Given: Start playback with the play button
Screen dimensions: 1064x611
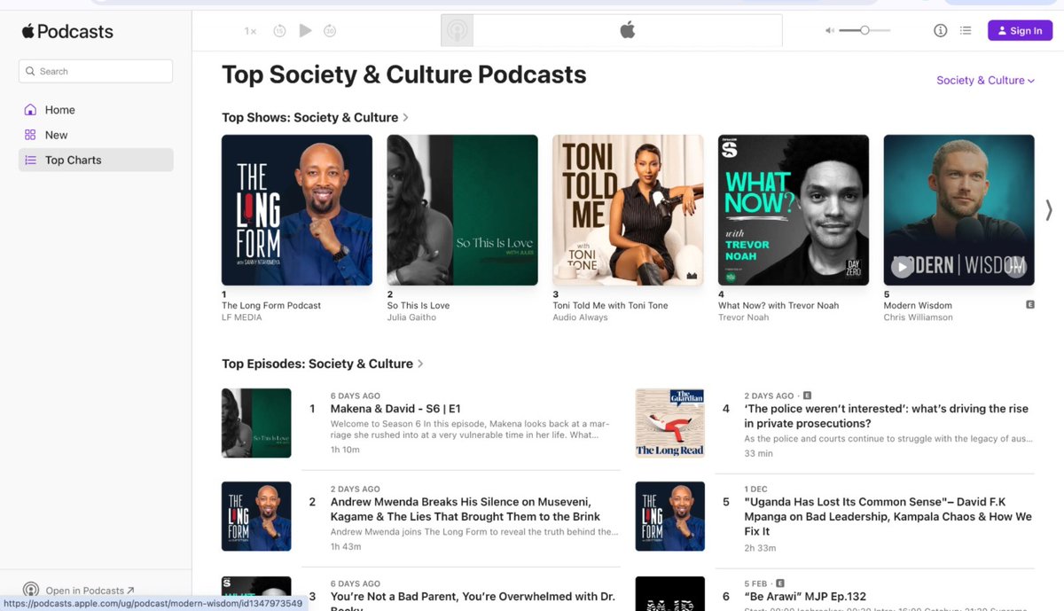Looking at the screenshot, I should pyautogui.click(x=305, y=31).
